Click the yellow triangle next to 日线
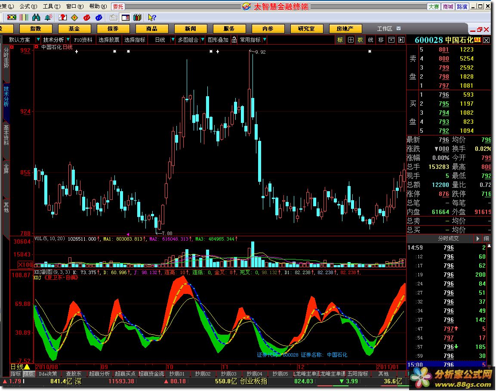This screenshot has height=391, width=496. tap(27, 367)
